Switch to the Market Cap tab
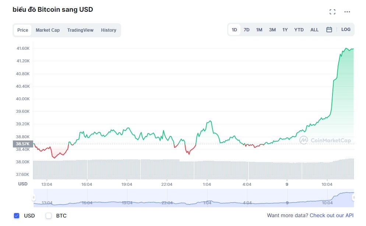 tap(47, 30)
